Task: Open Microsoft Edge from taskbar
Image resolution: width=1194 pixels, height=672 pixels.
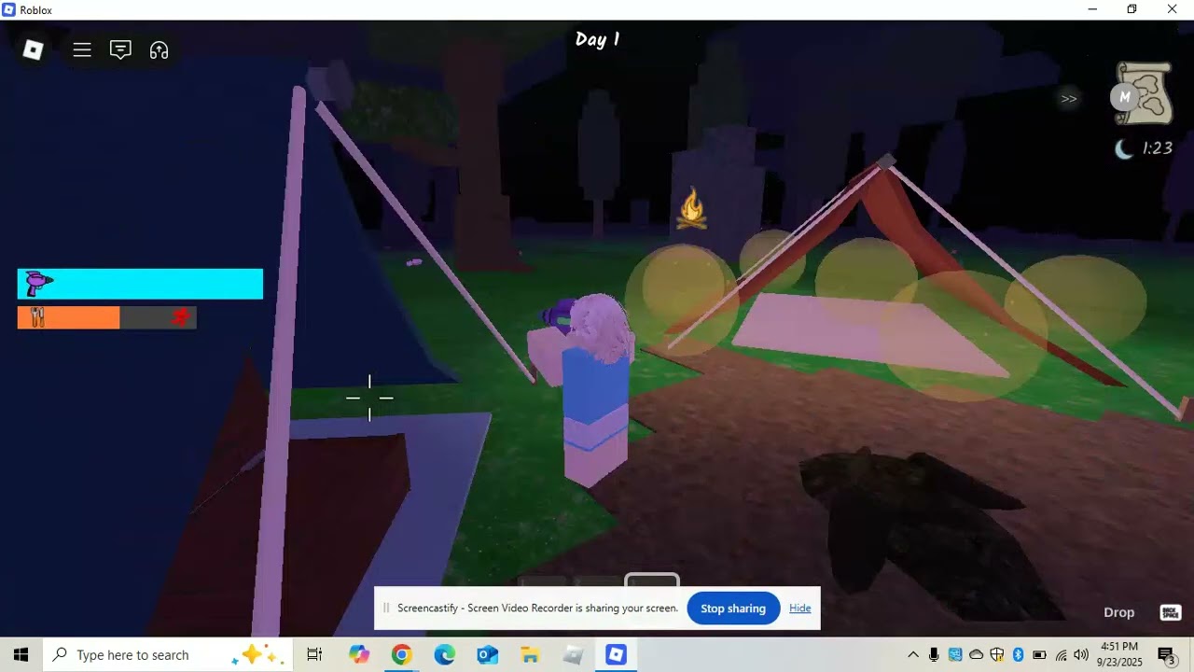Action: click(x=444, y=654)
